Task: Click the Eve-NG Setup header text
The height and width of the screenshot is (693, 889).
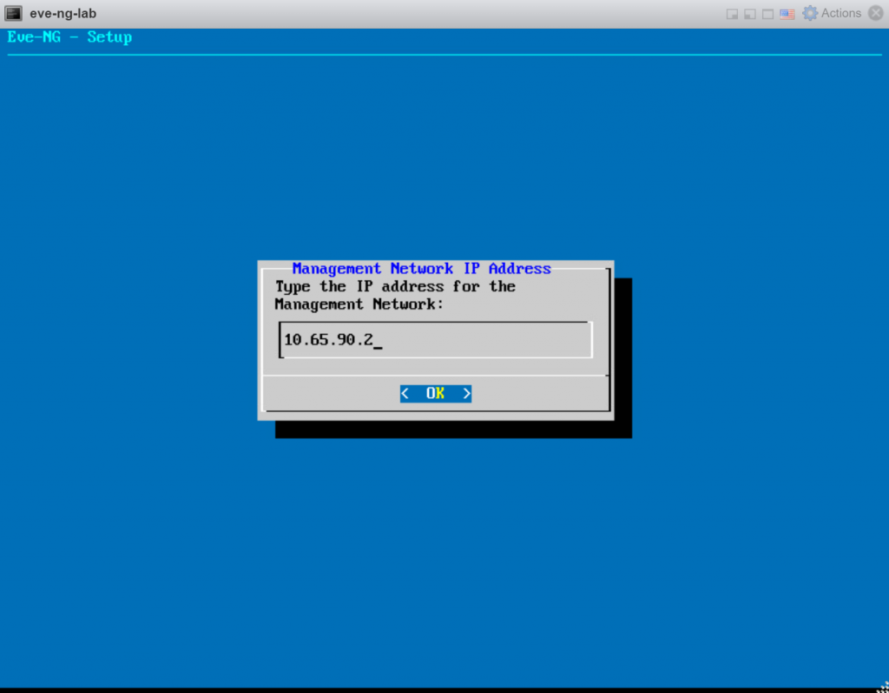Action: point(69,36)
